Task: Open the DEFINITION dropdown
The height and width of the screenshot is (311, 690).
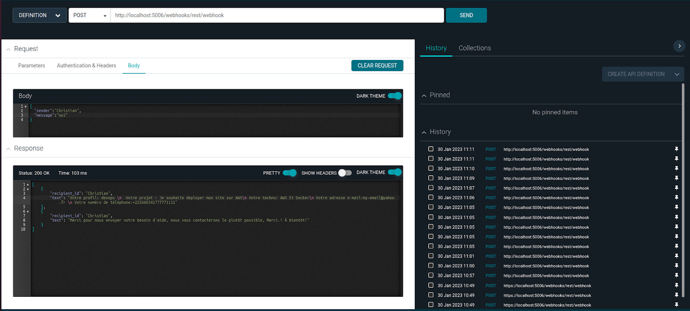Action: [40, 15]
